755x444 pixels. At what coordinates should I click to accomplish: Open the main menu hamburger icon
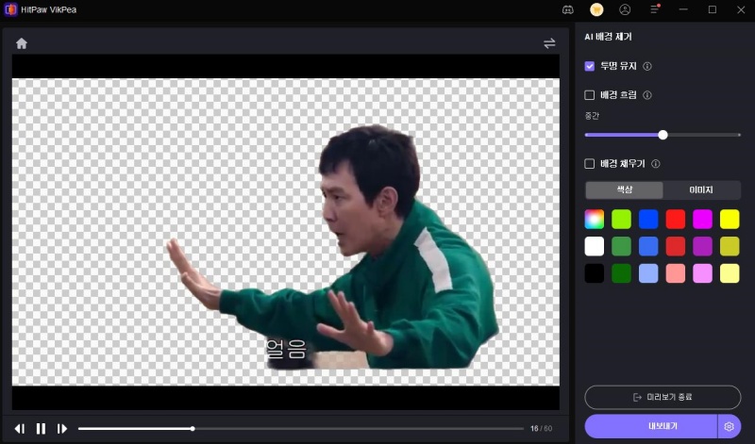point(654,9)
